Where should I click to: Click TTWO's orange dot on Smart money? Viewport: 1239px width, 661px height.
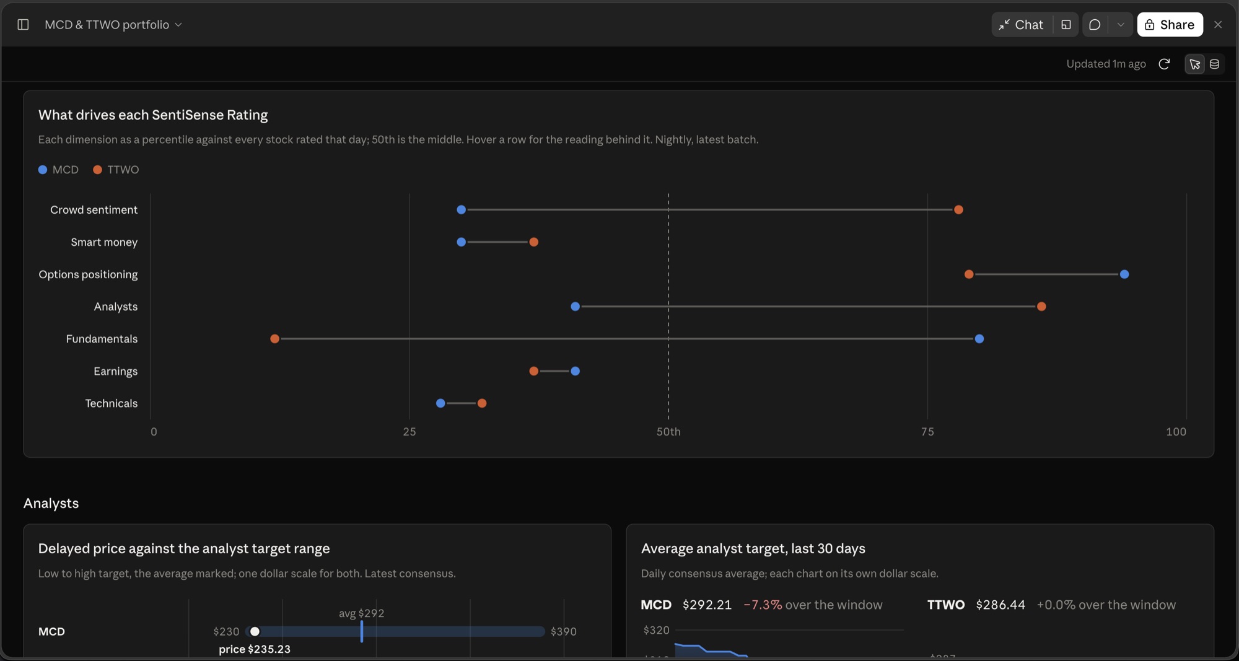(533, 242)
